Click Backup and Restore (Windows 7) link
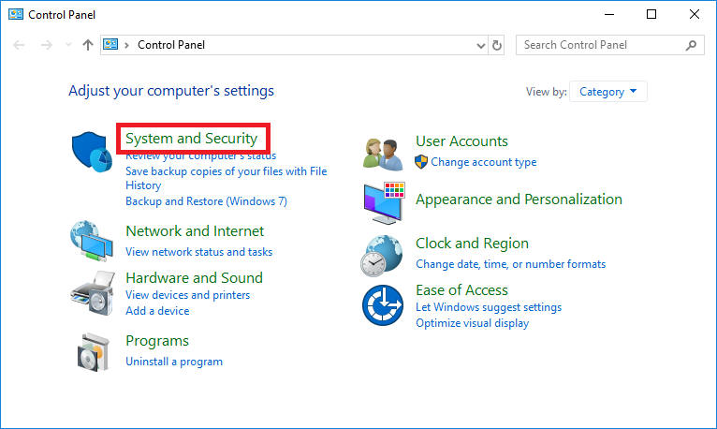Image resolution: width=717 pixels, height=429 pixels. (206, 201)
